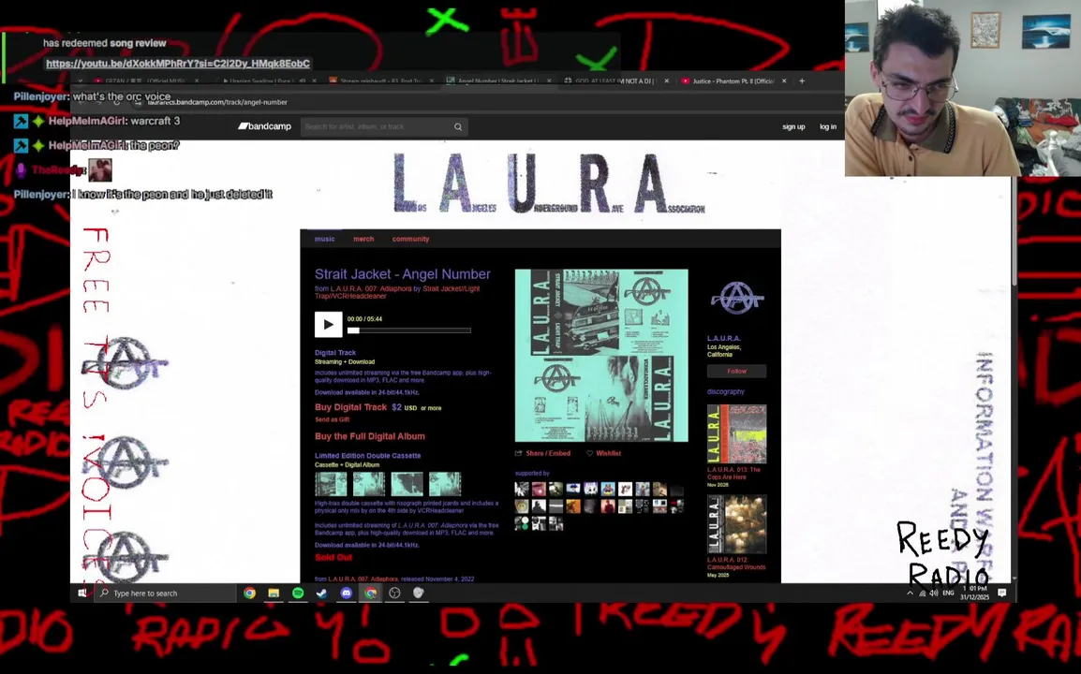Image resolution: width=1081 pixels, height=674 pixels.
Task: Close the Justice - Phantom Pt. II tab
Action: coord(784,81)
